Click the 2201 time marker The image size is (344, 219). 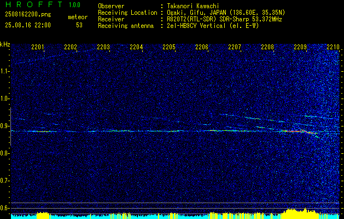(x=38, y=47)
